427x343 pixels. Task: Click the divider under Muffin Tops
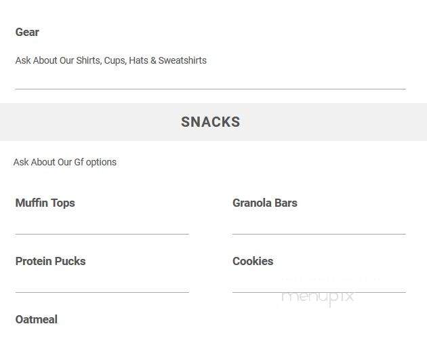102,234
